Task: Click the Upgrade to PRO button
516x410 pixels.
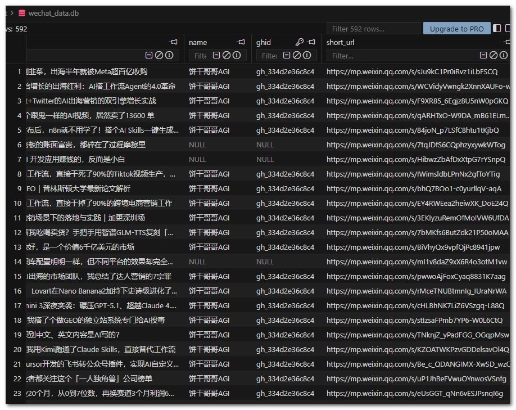Action: 457,29
